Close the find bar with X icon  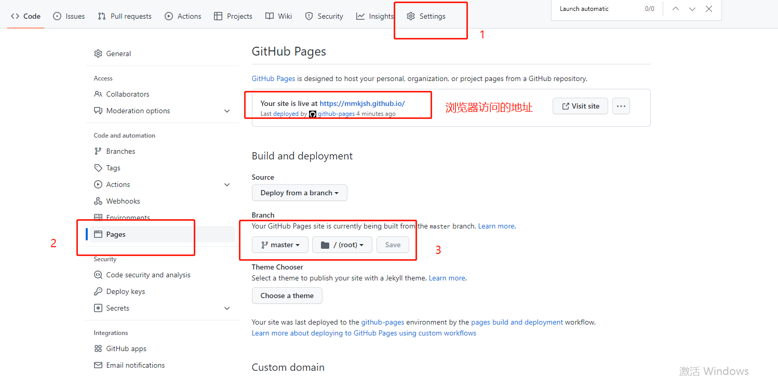click(x=709, y=9)
